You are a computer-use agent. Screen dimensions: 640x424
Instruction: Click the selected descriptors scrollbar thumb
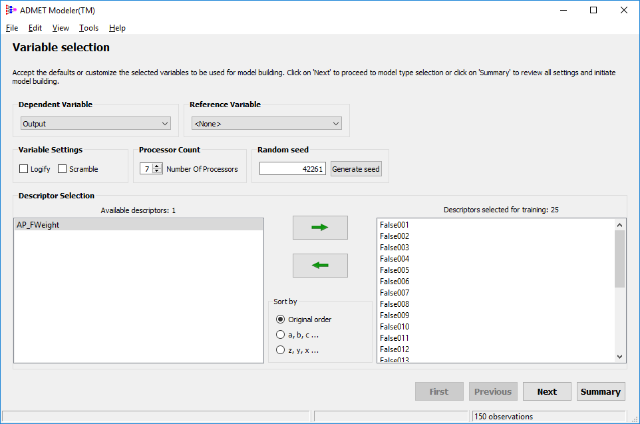click(x=619, y=259)
